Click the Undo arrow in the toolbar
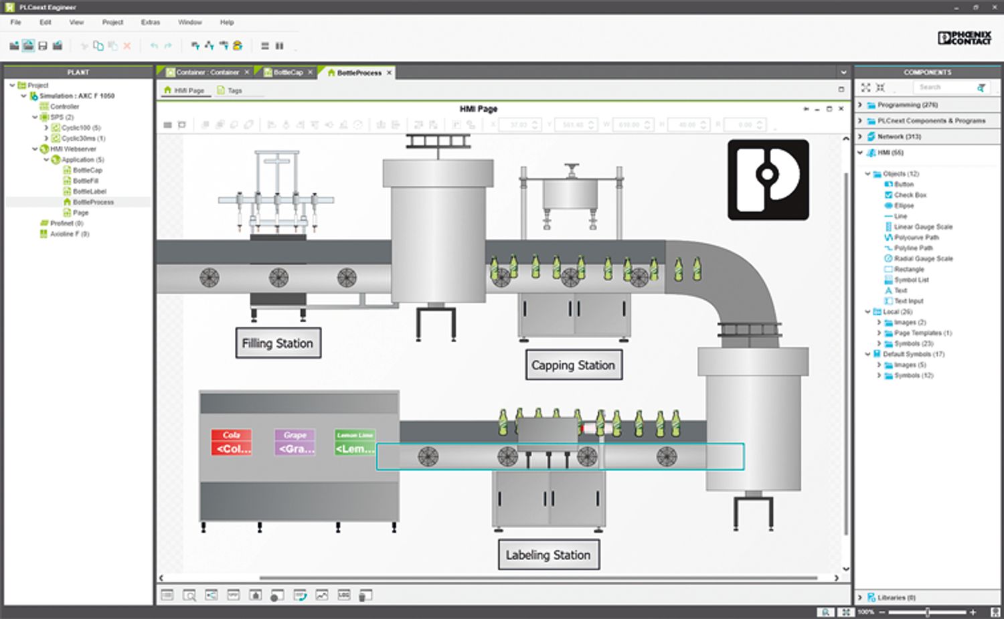 click(x=154, y=46)
